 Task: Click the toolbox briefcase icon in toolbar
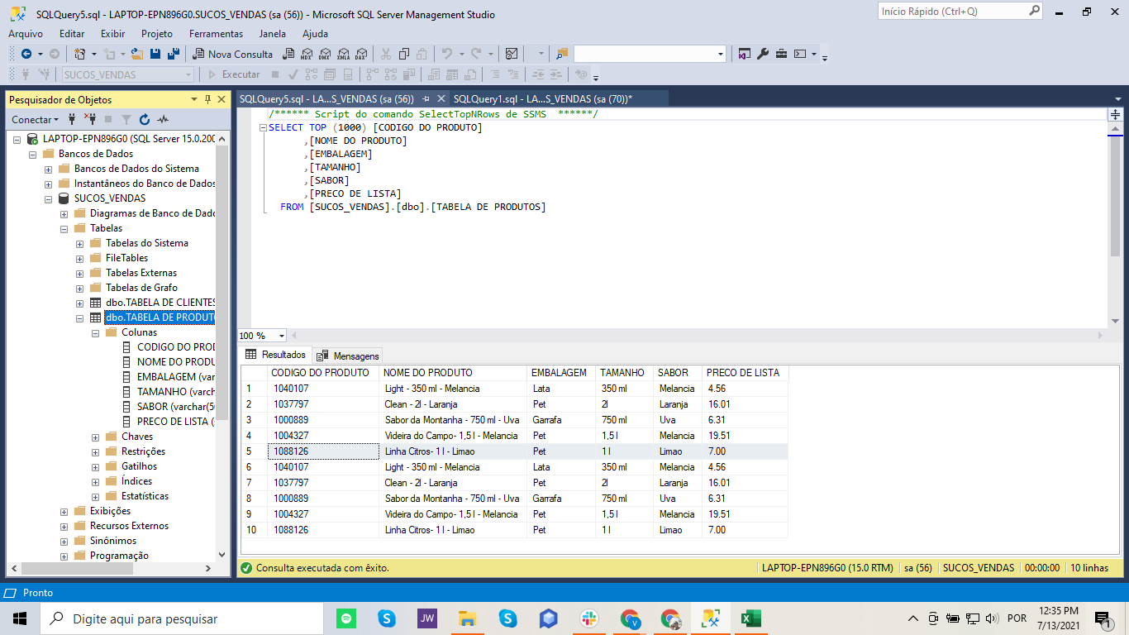point(781,54)
